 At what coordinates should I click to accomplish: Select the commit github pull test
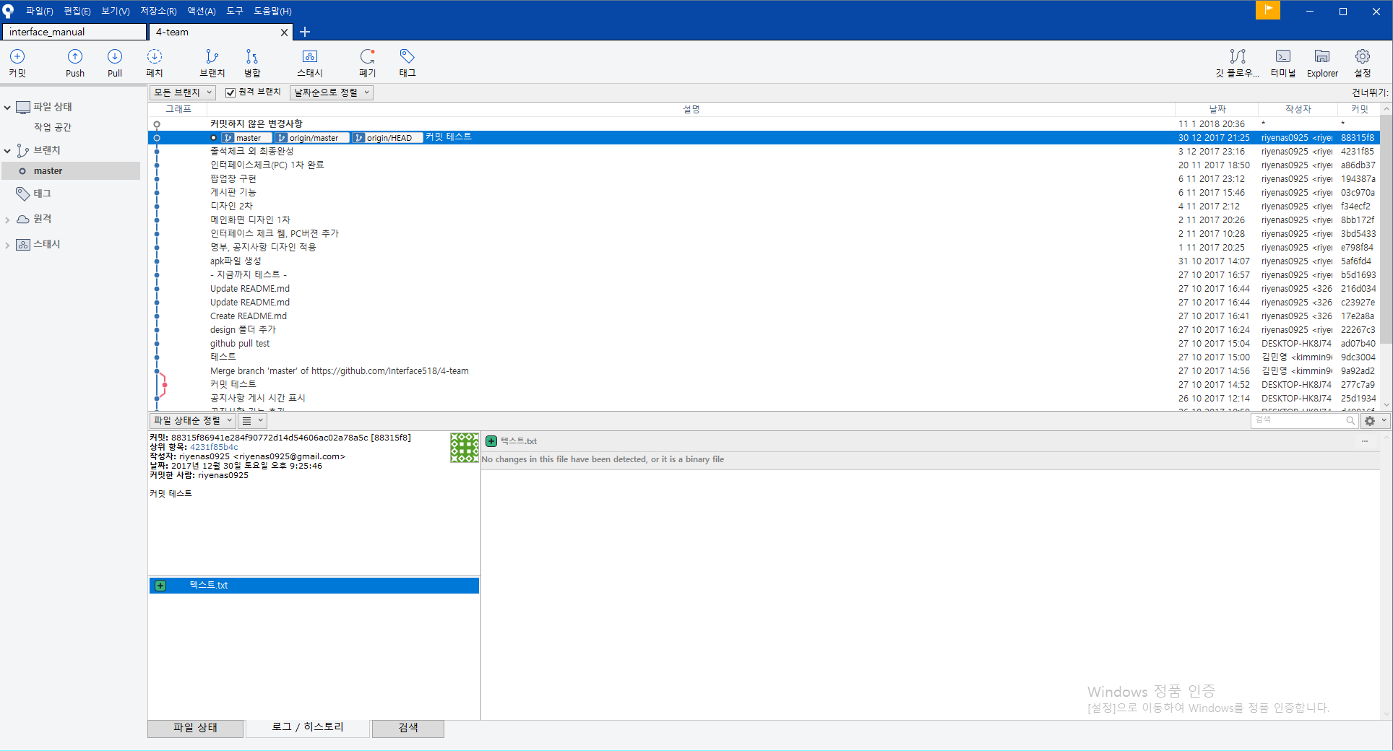[764, 344]
